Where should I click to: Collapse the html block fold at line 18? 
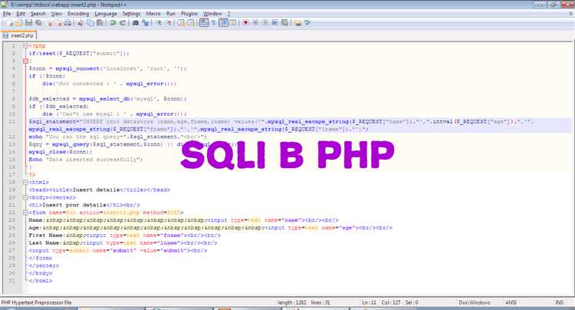[24, 181]
